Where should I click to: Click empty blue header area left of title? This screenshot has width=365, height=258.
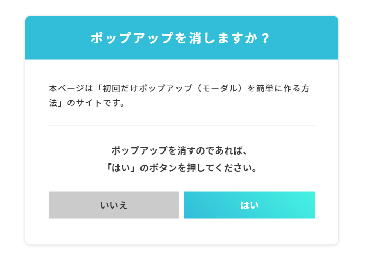(x=52, y=38)
